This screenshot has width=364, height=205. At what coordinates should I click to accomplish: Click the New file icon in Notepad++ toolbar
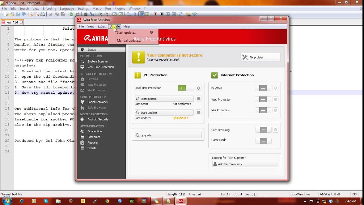pos(6,14)
